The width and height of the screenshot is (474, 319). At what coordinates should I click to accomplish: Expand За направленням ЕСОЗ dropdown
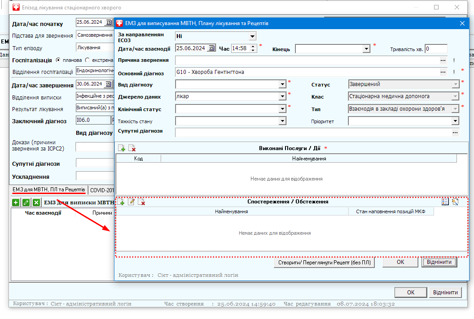coord(252,37)
